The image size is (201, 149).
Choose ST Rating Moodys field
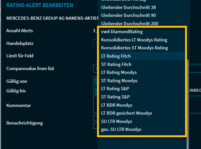click(x=119, y=81)
